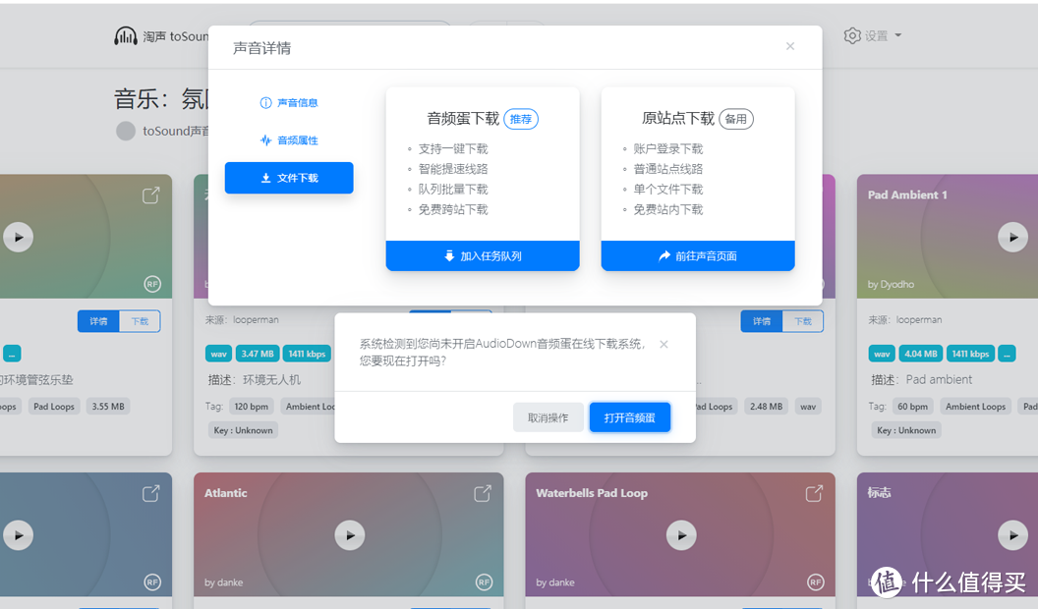The height and width of the screenshot is (609, 1038).
Task: Switch to the 声音信息 tab
Action: pyautogui.click(x=289, y=102)
